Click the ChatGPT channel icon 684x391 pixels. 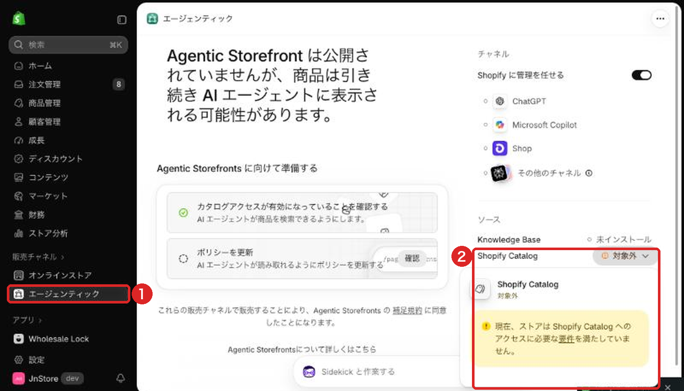click(500, 101)
